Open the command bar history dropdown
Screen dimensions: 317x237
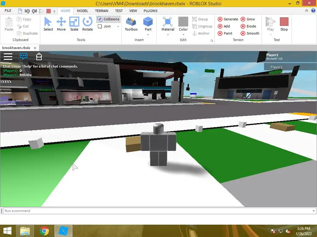[314, 211]
